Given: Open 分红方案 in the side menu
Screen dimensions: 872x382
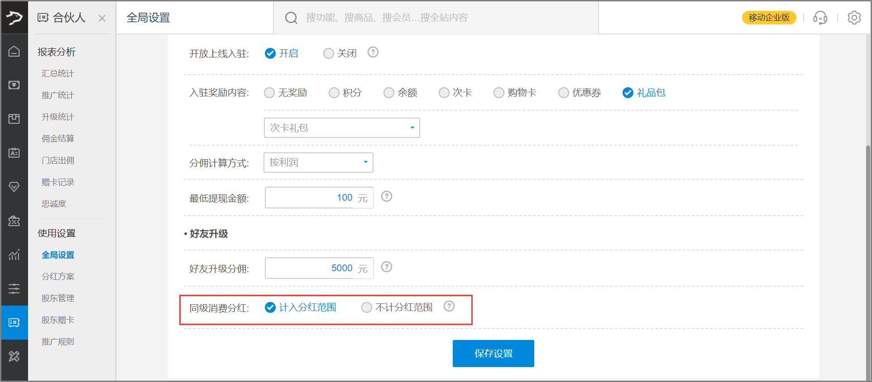Looking at the screenshot, I should pyautogui.click(x=58, y=277).
